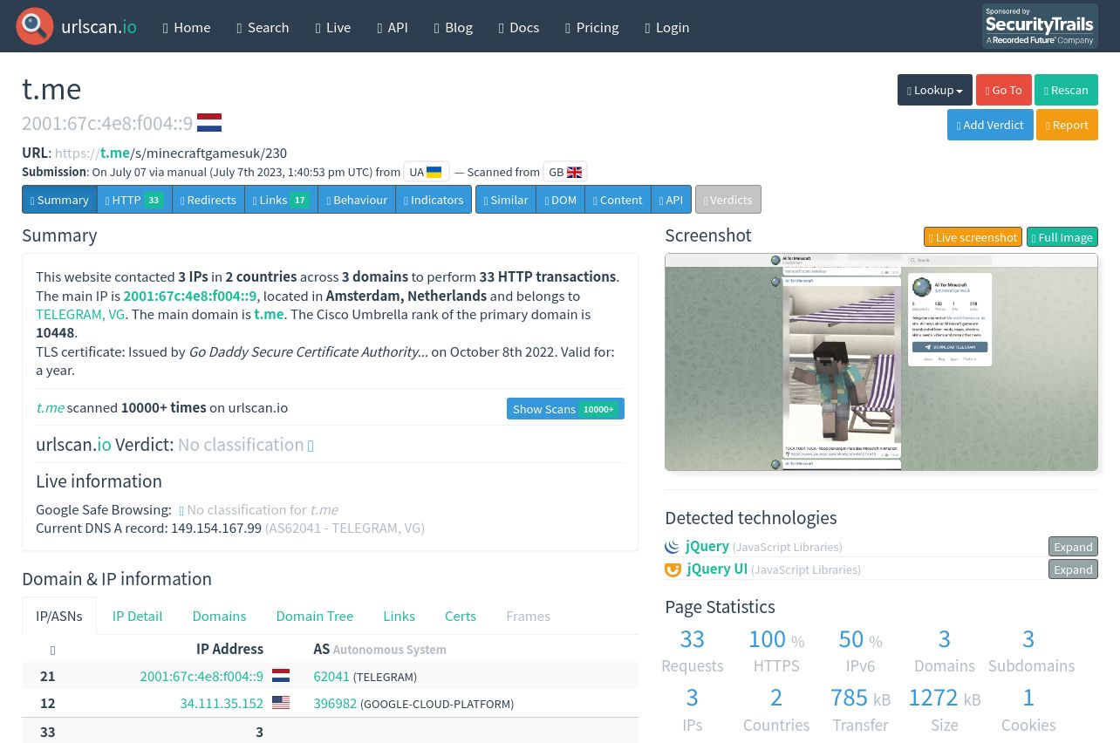Viewport: 1120px width, 743px height.
Task: Click the t.me main domain link
Action: click(269, 314)
